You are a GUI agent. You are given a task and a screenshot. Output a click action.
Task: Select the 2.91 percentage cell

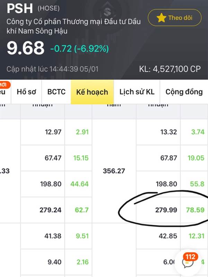tap(78, 132)
